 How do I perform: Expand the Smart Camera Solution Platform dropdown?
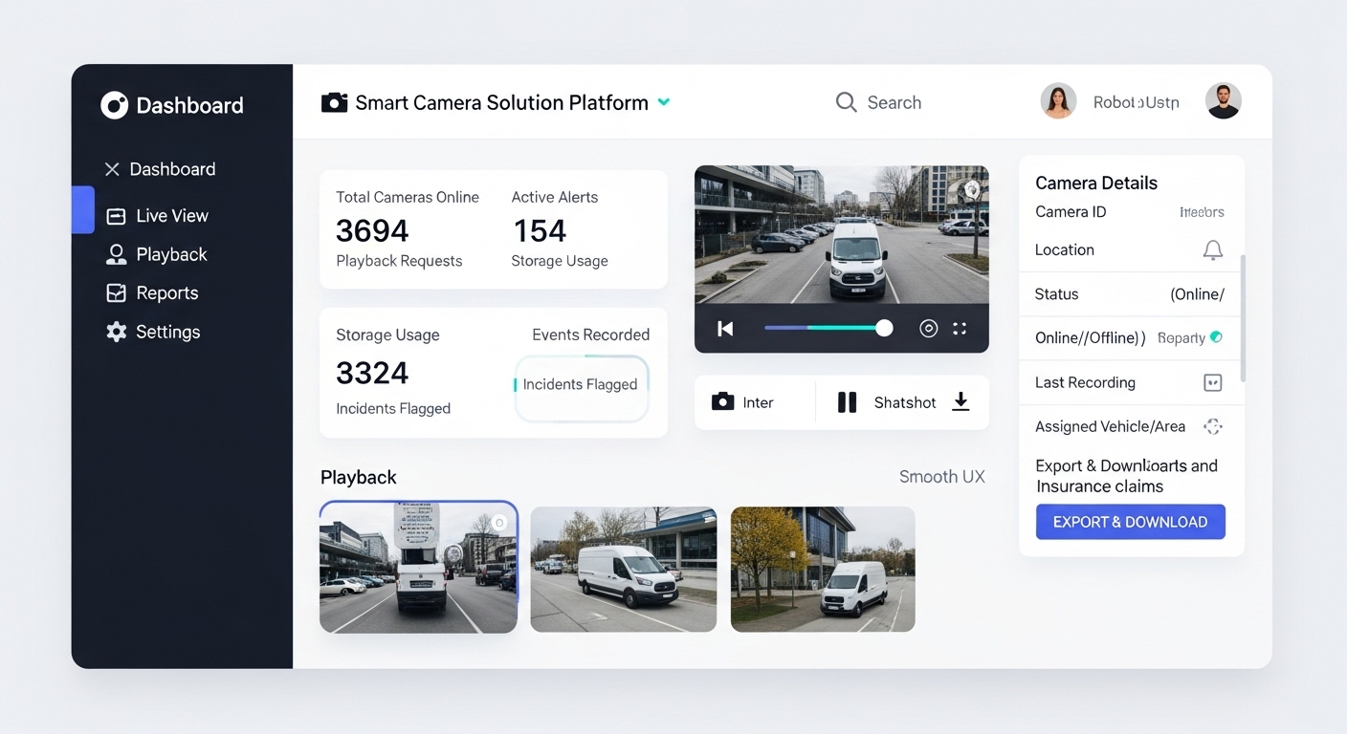click(x=664, y=102)
